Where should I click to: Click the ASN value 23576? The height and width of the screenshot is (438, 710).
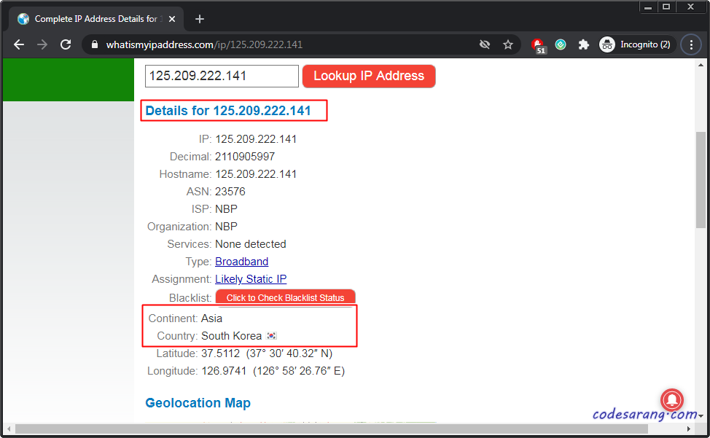click(230, 192)
